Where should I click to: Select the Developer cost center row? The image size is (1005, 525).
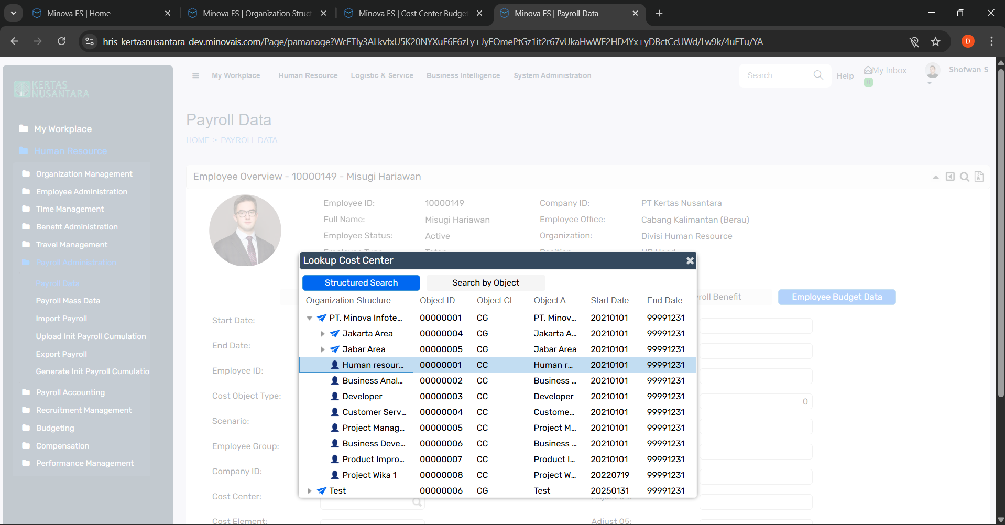coord(362,397)
